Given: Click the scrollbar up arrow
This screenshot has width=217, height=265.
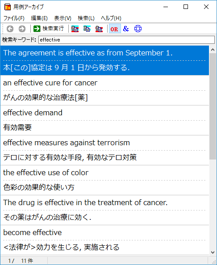Looking at the screenshot, I should coord(213,50).
